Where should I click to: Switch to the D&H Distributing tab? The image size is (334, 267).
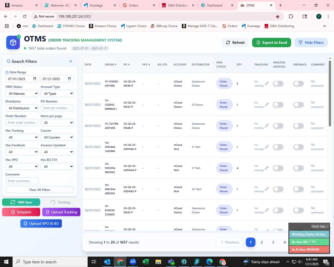pyautogui.click(x=178, y=5)
